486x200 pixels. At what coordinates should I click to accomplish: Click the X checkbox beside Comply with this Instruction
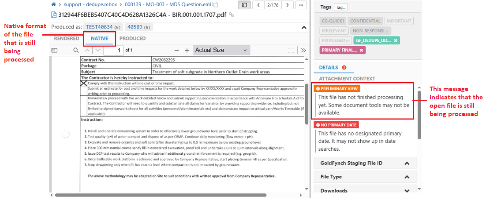(83, 83)
